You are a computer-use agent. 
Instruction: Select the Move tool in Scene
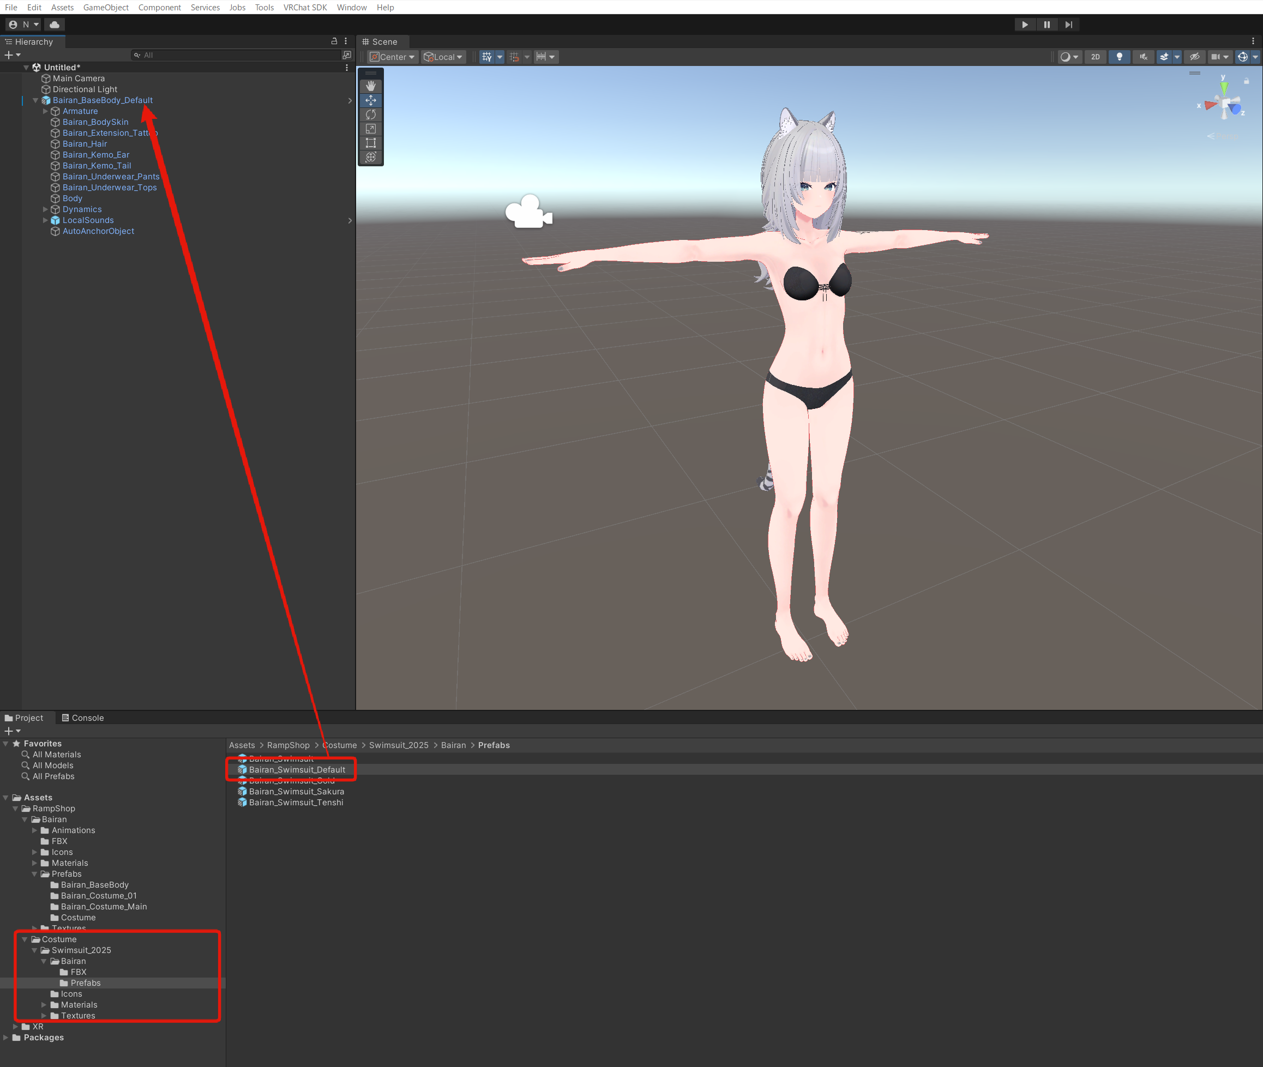(371, 100)
